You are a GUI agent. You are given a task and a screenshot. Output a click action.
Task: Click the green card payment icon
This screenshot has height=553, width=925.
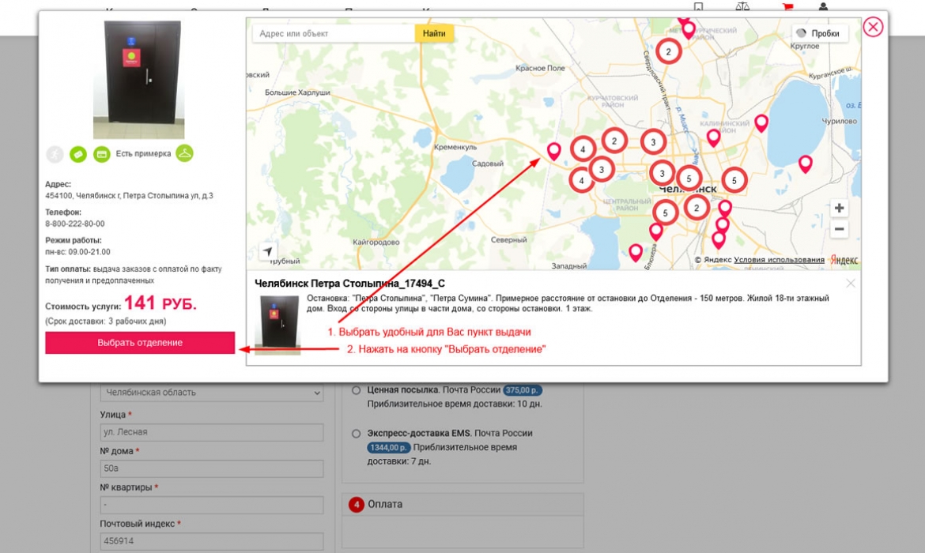click(101, 154)
